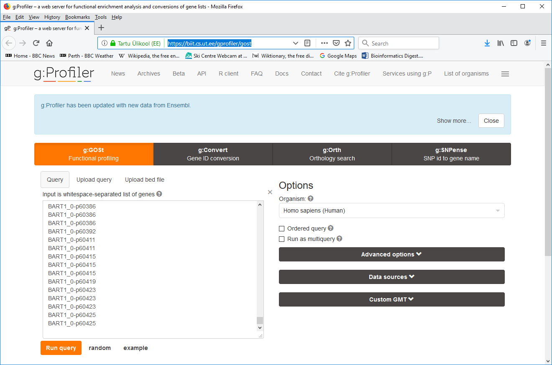Viewport: 552px width, 365px height.
Task: Click the Firefox home icon
Action: (x=49, y=43)
